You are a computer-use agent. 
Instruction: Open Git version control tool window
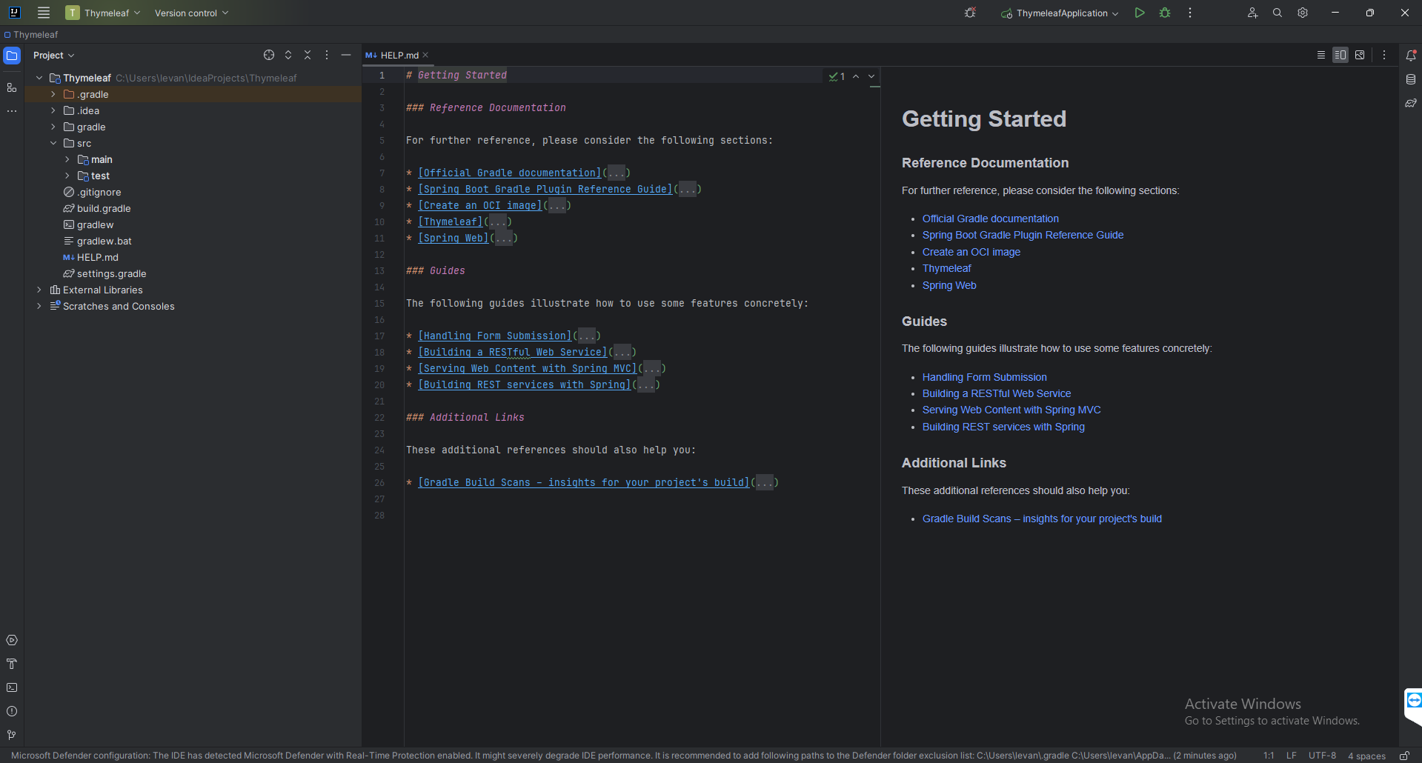[12, 735]
